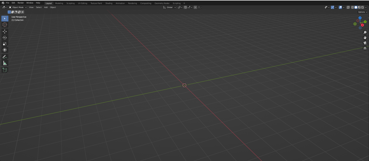Choose the Measure ruler tool

pos(5,63)
